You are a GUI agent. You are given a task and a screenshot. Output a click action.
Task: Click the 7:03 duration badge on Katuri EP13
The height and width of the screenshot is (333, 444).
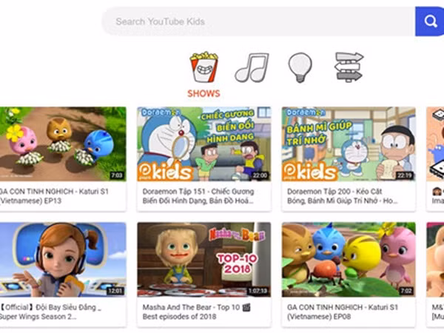(116, 175)
